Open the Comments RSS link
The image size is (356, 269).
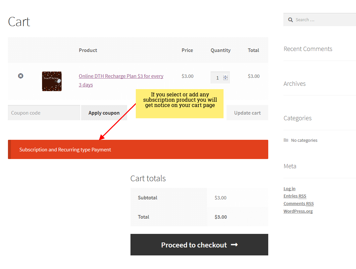[298, 203]
